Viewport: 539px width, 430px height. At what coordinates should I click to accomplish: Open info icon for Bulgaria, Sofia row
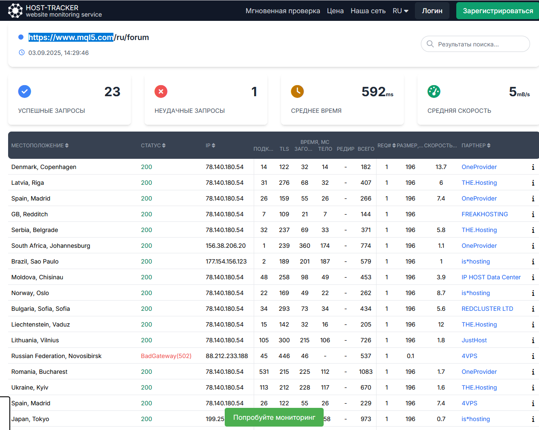coord(533,309)
